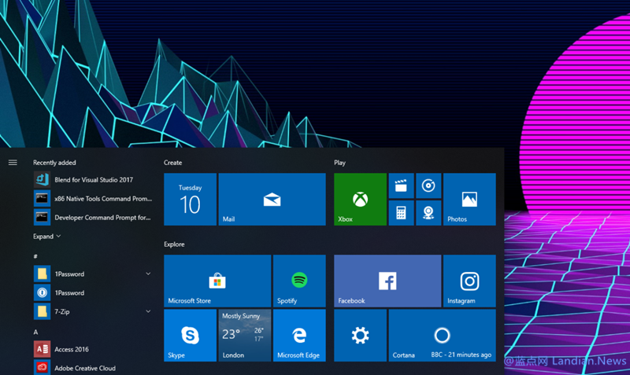The width and height of the screenshot is (630, 375).
Task: Launch Groove Music from the small tile
Action: pos(428,186)
